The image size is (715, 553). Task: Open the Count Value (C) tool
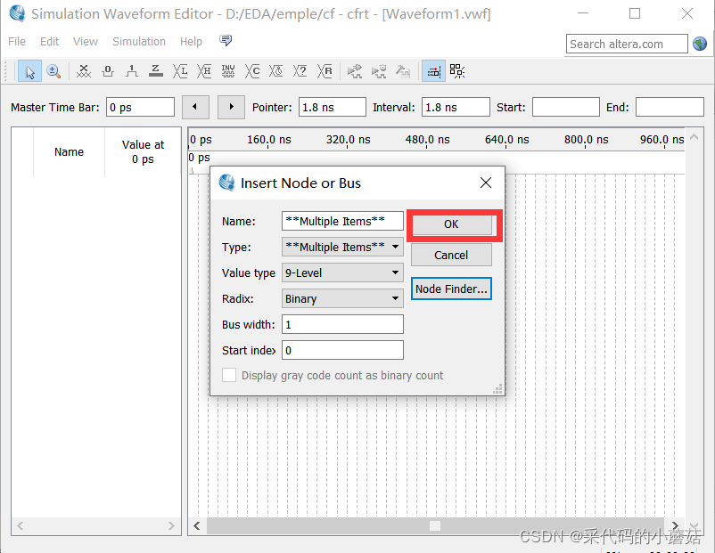click(252, 71)
